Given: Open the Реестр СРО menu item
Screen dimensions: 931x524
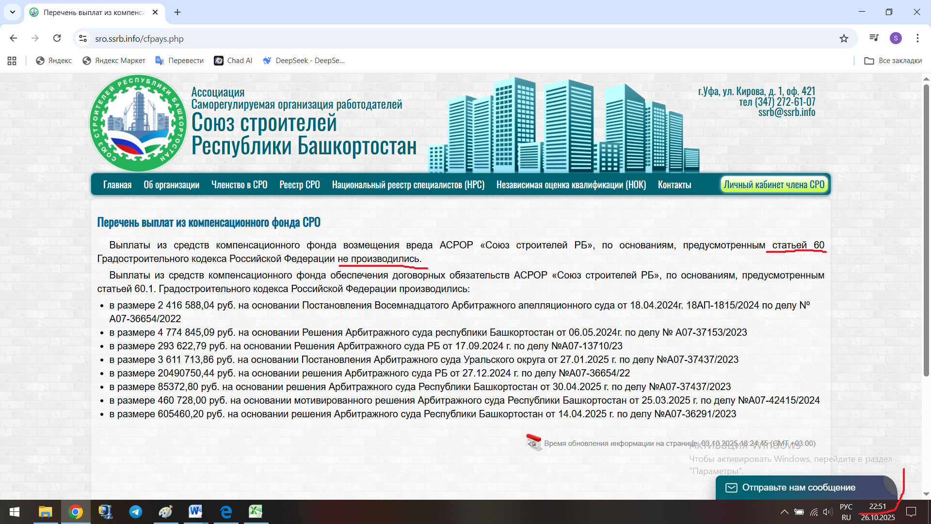Looking at the screenshot, I should point(299,185).
